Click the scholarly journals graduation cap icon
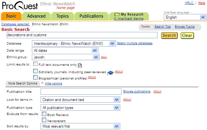Screen dimensions: 207x130 coord(110,73)
